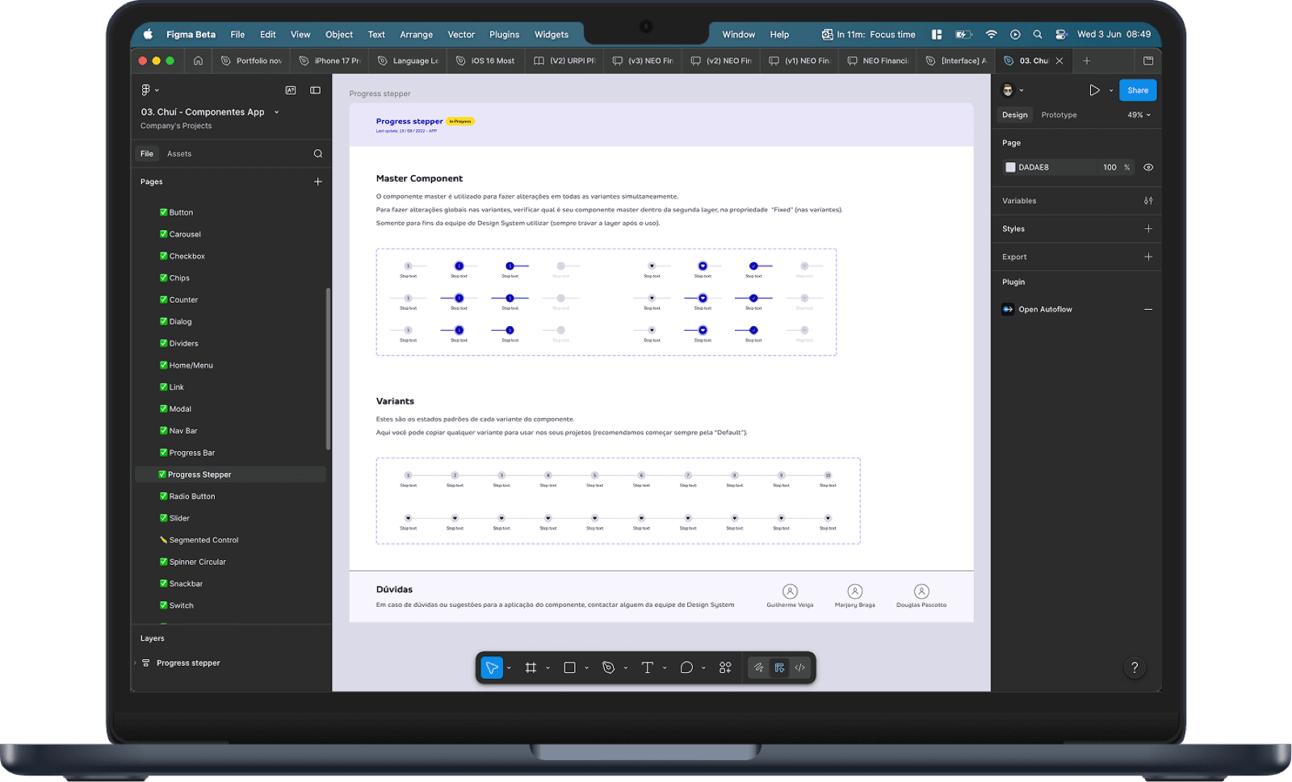This screenshot has height=782, width=1292.
Task: Toggle page background visibility eye
Action: coord(1148,167)
